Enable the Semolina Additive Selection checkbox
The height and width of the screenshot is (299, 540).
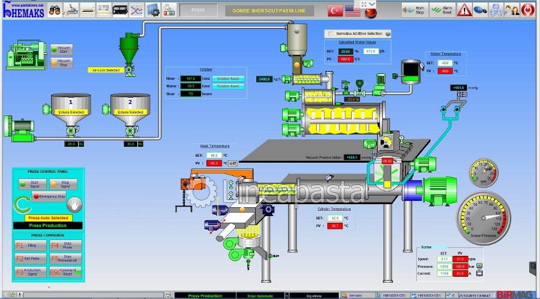329,34
